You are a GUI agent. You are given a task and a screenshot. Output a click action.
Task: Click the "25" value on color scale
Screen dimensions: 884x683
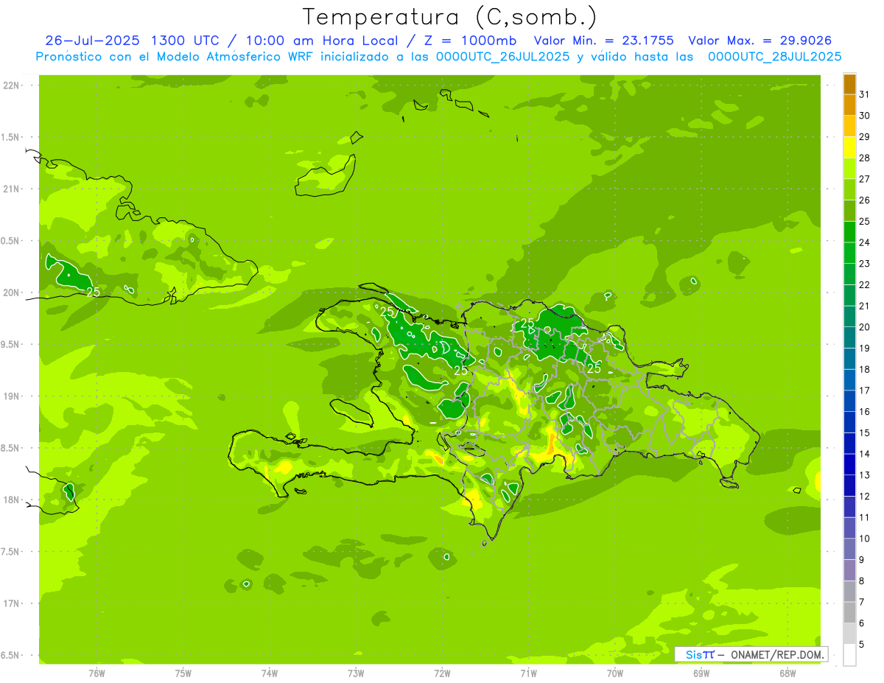coord(864,221)
